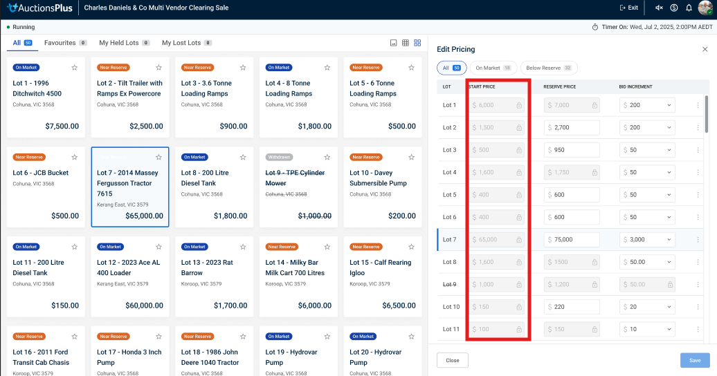The height and width of the screenshot is (376, 717).
Task: Click the Exit button
Action: tap(628, 8)
